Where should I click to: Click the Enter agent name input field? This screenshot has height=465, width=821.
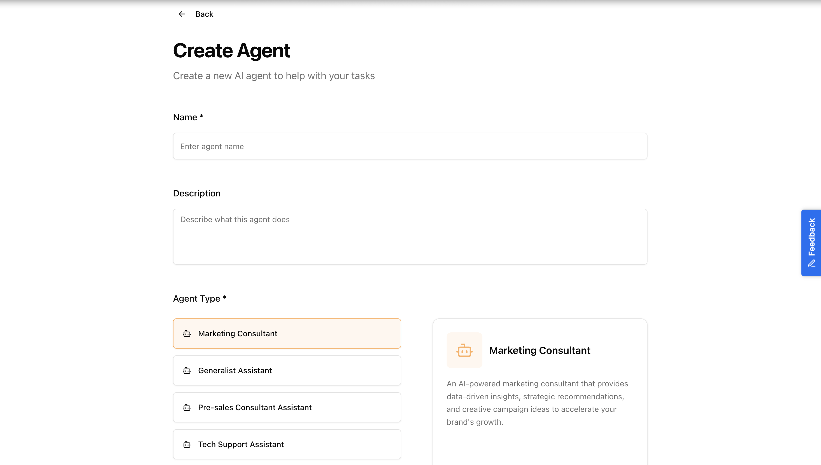click(410, 146)
